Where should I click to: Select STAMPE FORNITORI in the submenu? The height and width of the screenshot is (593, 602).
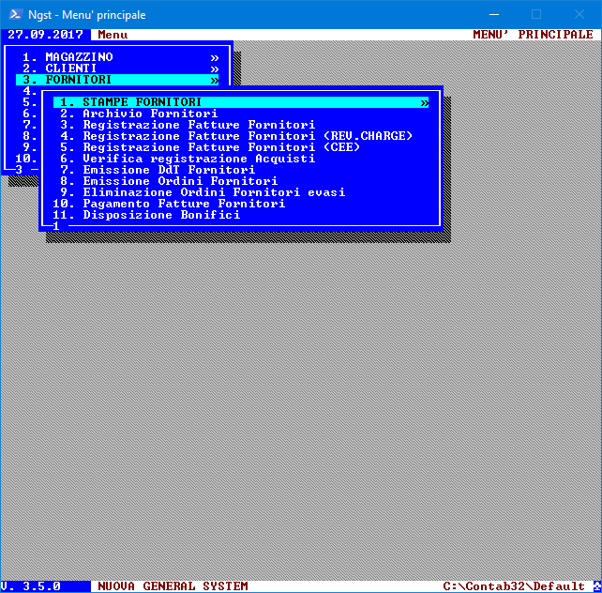(x=141, y=102)
